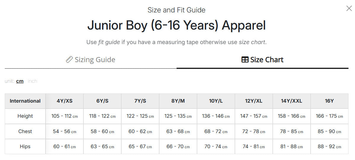
Task: Click the Height row label
Action: [25, 116]
